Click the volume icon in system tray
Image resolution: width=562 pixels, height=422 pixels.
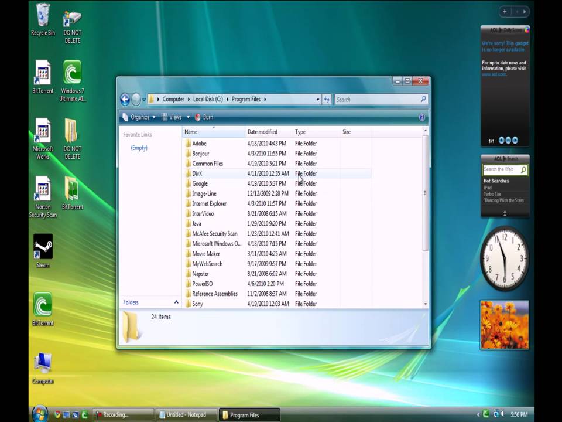pos(503,414)
